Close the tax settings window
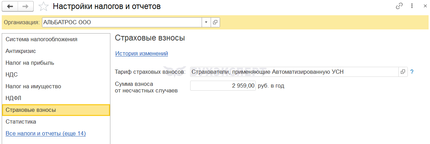This screenshot has width=430, height=144. (425, 6)
